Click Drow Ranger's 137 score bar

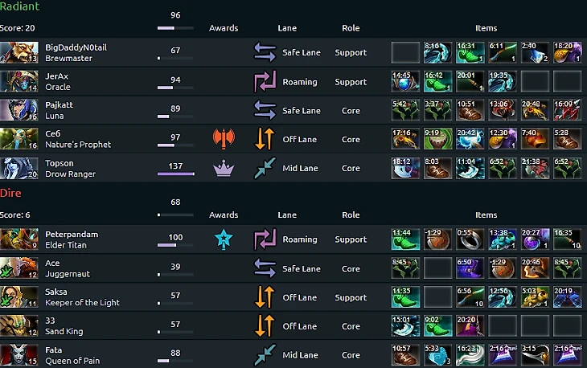[175, 174]
